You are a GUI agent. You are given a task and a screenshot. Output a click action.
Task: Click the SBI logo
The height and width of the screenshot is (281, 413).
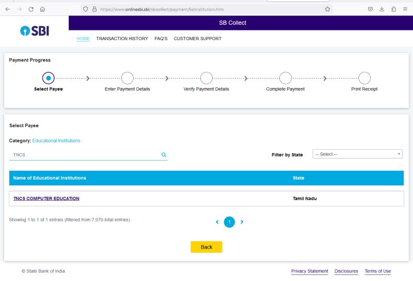click(x=35, y=31)
